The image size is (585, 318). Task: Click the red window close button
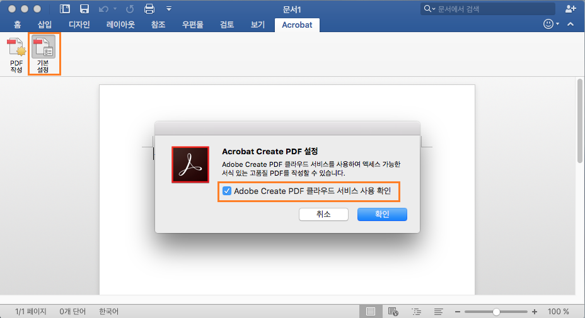click(x=12, y=9)
